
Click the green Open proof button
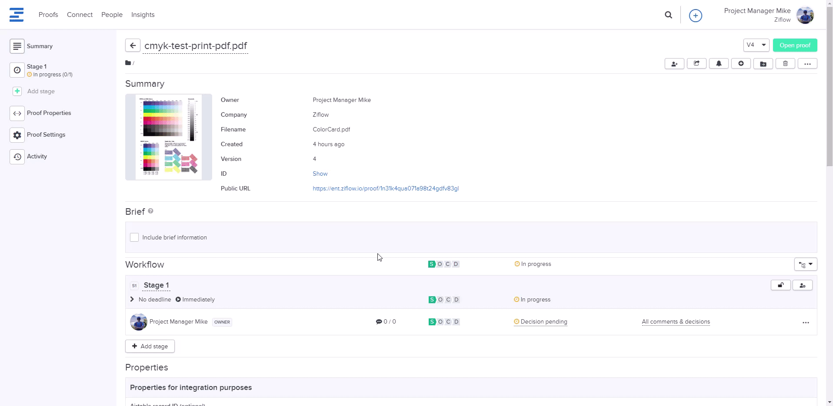tap(795, 45)
